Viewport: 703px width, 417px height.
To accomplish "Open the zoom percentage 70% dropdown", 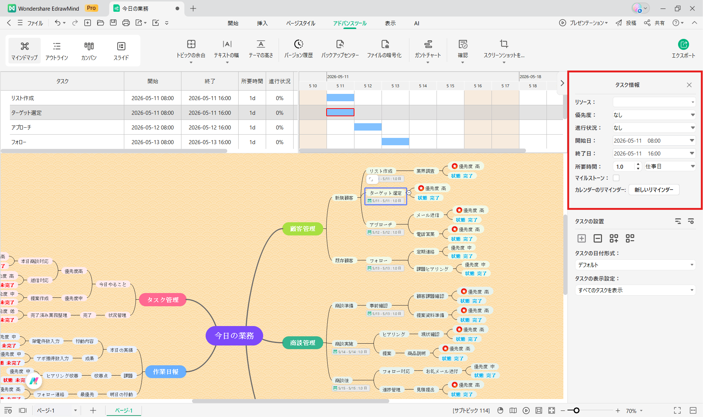I will click(634, 411).
